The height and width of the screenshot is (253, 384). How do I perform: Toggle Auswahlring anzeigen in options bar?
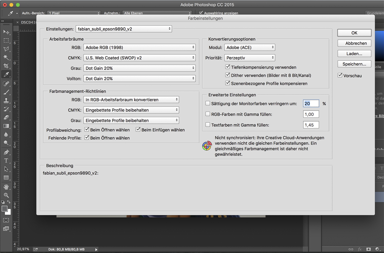(201, 13)
